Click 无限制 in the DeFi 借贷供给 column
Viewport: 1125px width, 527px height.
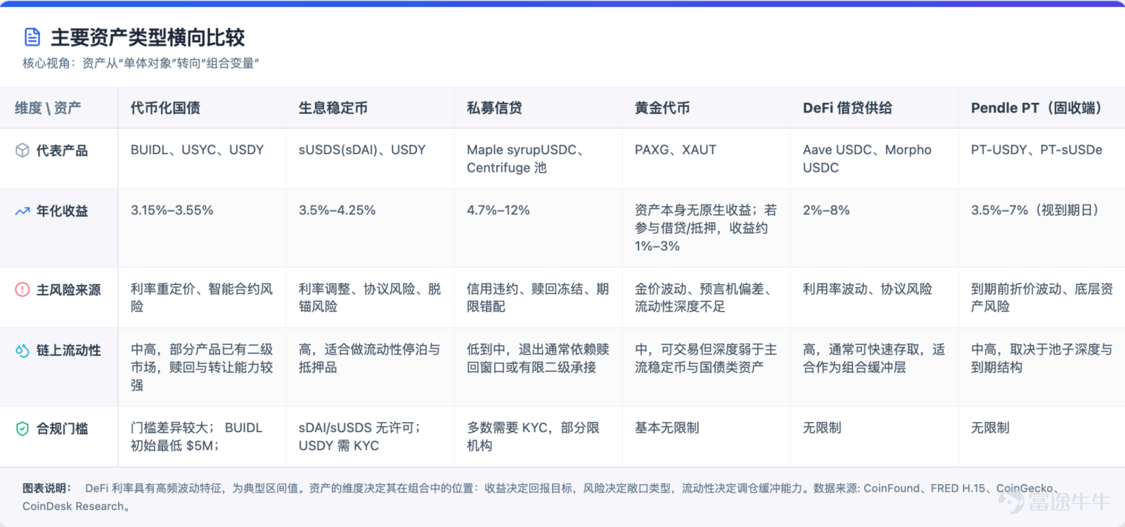pos(822,428)
